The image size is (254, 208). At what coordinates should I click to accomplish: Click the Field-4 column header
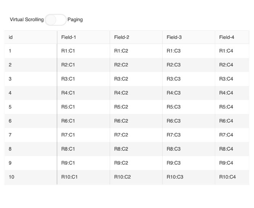(x=232, y=37)
